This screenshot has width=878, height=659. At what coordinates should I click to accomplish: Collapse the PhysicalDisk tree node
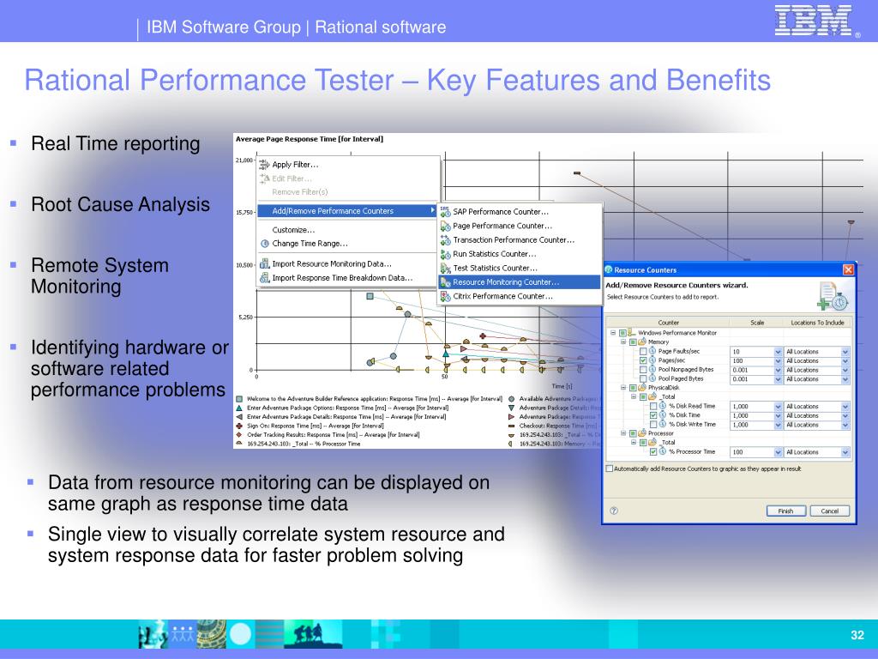623,387
